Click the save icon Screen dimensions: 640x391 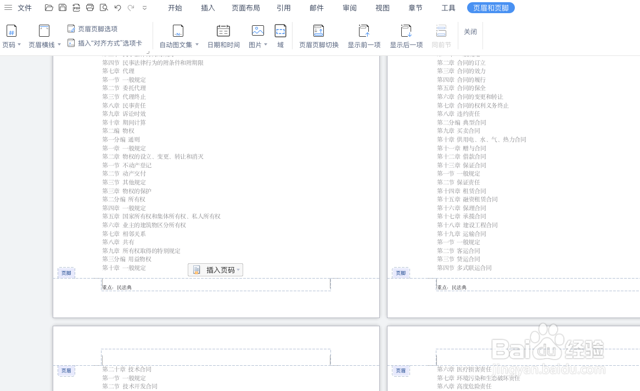[63, 7]
